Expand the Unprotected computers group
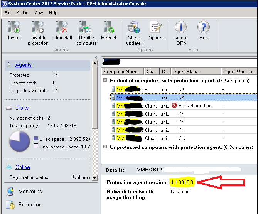Viewport: 258px width, 214px height. click(105, 147)
